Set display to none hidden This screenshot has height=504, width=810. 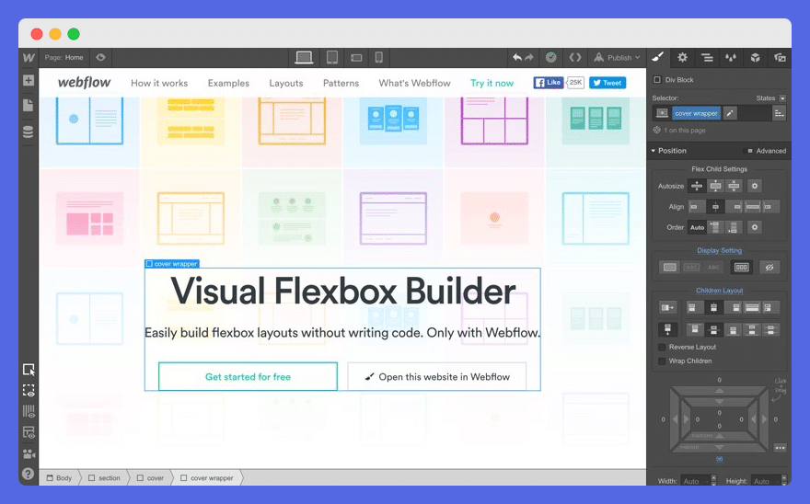pyautogui.click(x=769, y=267)
